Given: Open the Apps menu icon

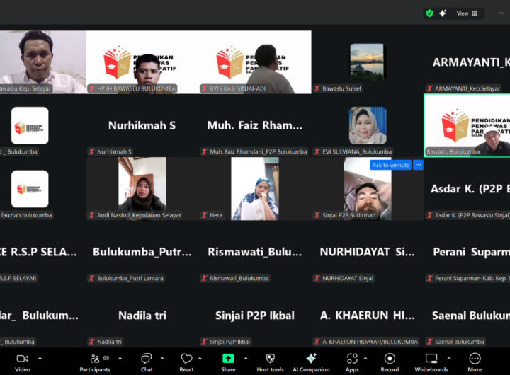Looking at the screenshot, I should (352, 361).
